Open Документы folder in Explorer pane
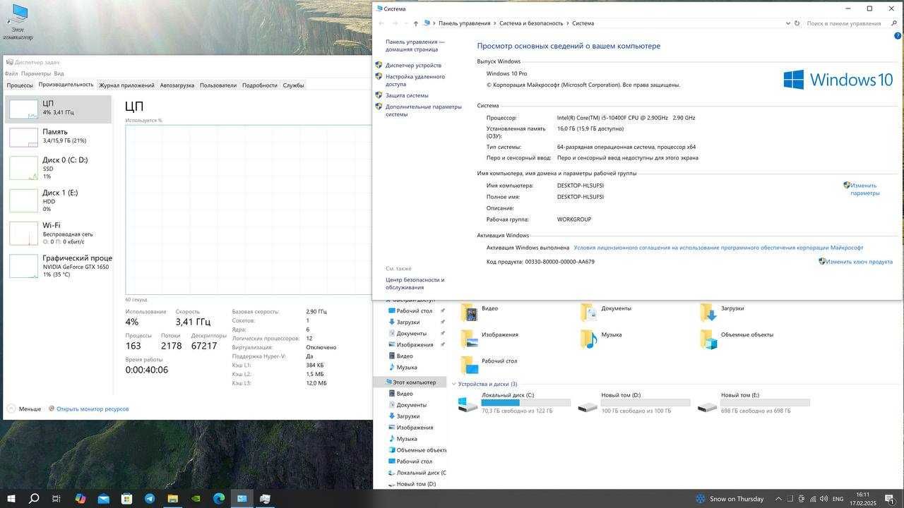Image resolution: width=904 pixels, height=508 pixels. (606, 310)
